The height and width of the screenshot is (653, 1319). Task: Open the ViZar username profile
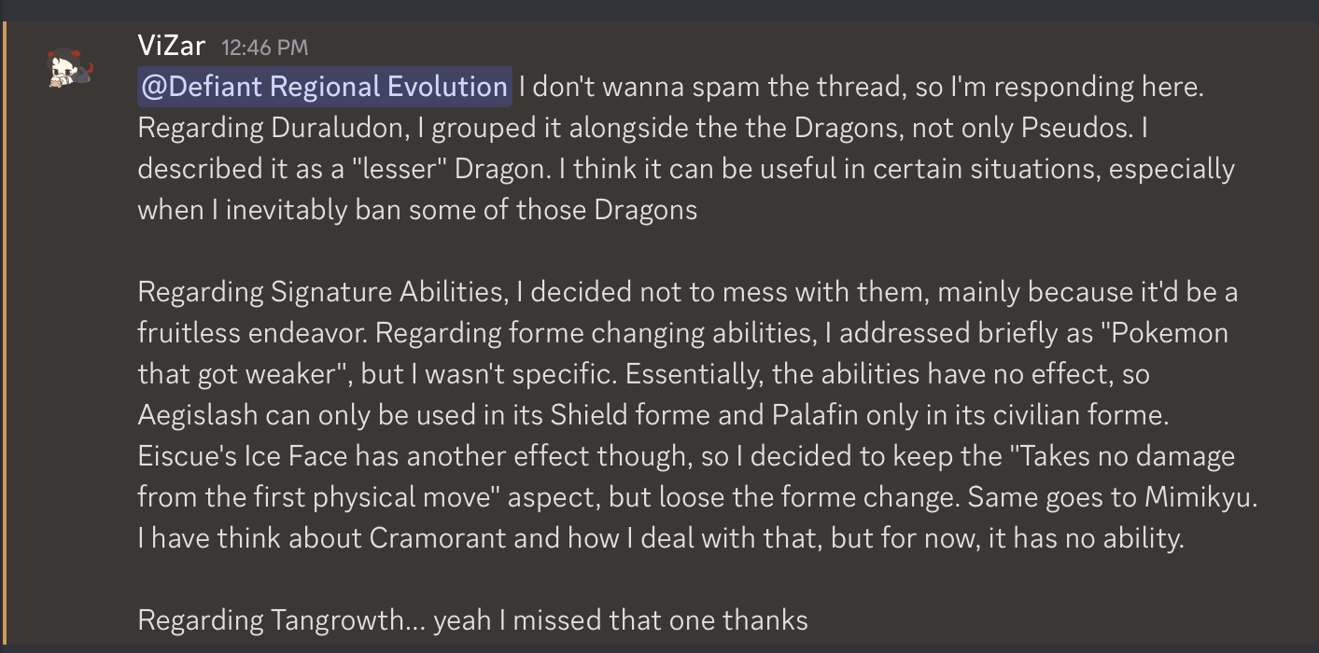click(x=171, y=45)
